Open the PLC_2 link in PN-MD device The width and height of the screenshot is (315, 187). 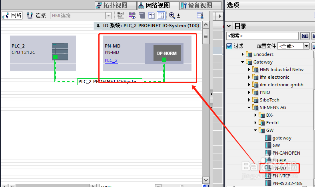111,60
